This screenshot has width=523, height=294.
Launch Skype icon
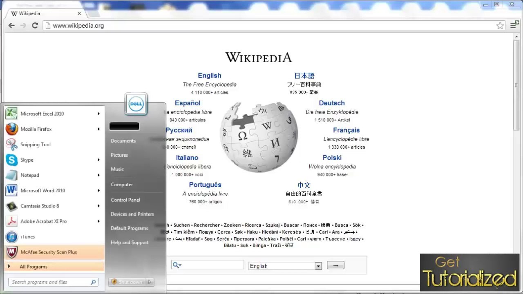11,160
